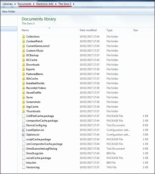Click the CASPartCache.package file icon

23,116
